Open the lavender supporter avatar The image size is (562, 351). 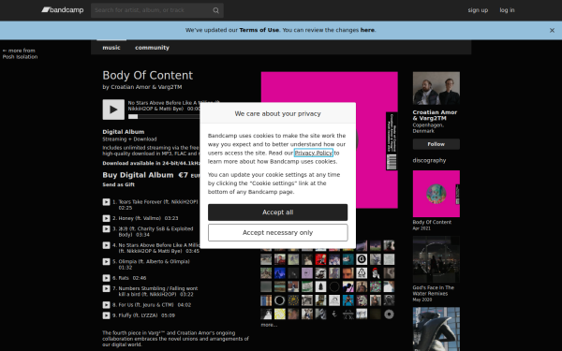[307, 273]
